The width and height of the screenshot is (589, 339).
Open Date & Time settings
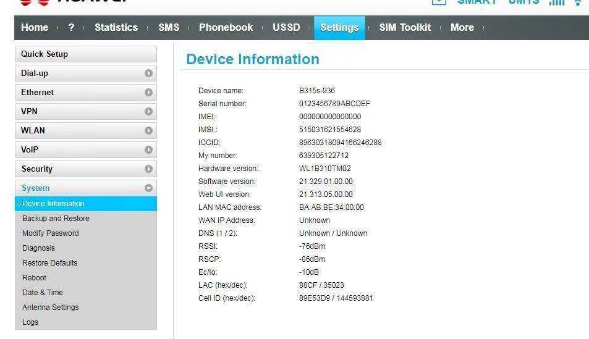point(43,293)
